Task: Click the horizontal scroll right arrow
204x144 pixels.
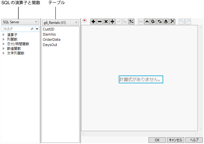Action: [196, 134]
